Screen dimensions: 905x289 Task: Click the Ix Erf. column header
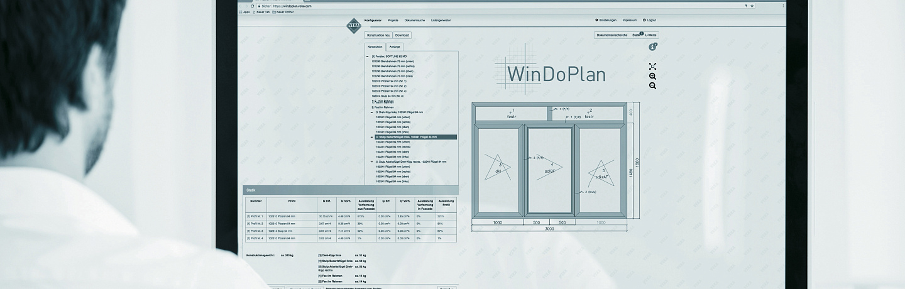tap(327, 205)
